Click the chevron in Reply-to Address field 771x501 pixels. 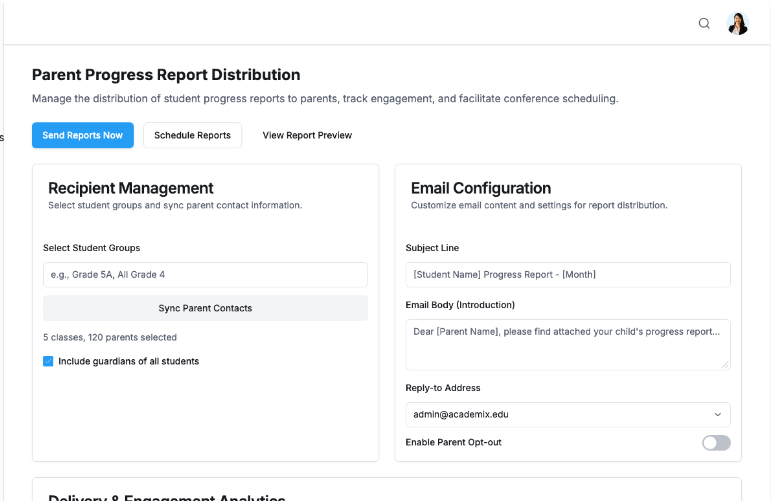718,414
